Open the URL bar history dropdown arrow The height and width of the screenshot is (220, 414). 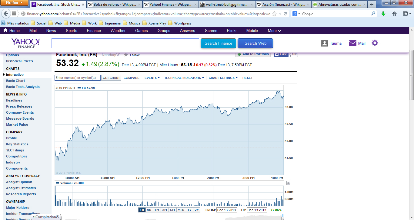tap(280, 14)
